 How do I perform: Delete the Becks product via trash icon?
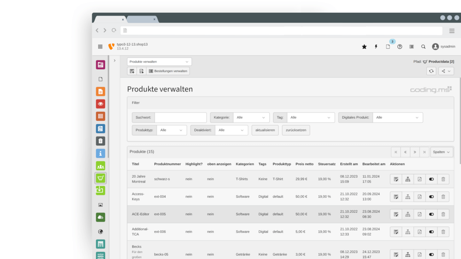coord(443,254)
